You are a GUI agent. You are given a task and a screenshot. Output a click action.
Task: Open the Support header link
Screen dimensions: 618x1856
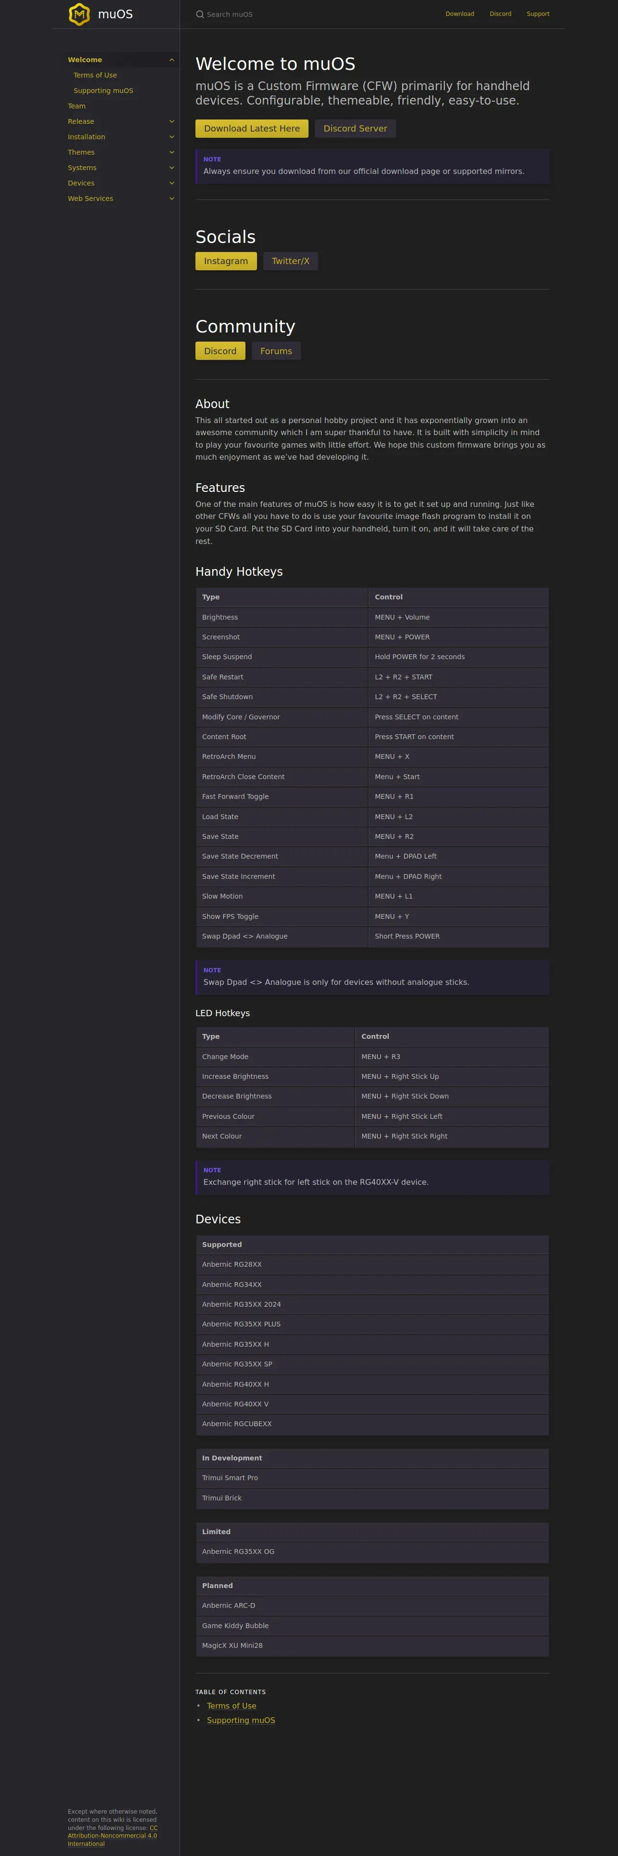[x=538, y=13]
